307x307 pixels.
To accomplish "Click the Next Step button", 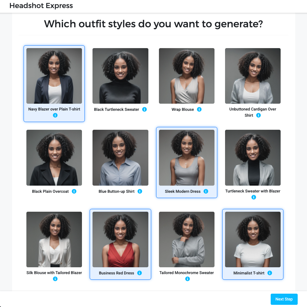I will 284,299.
